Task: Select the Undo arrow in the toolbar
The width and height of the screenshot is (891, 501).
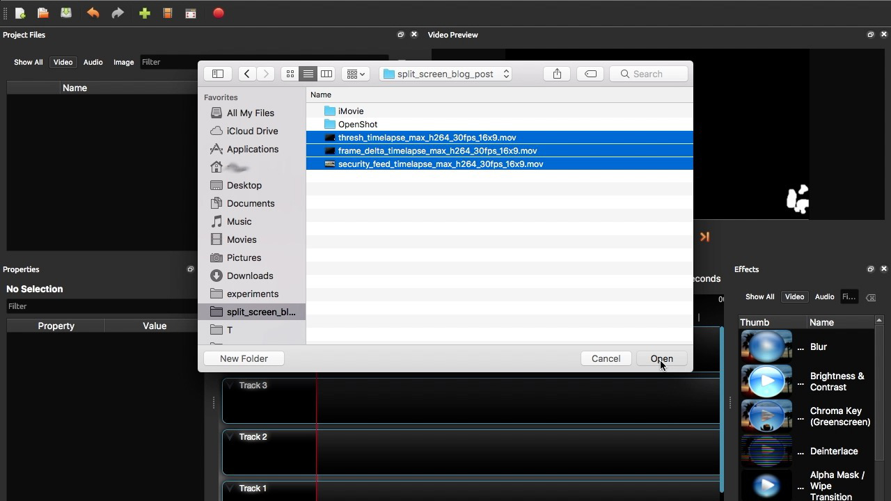Action: (93, 13)
